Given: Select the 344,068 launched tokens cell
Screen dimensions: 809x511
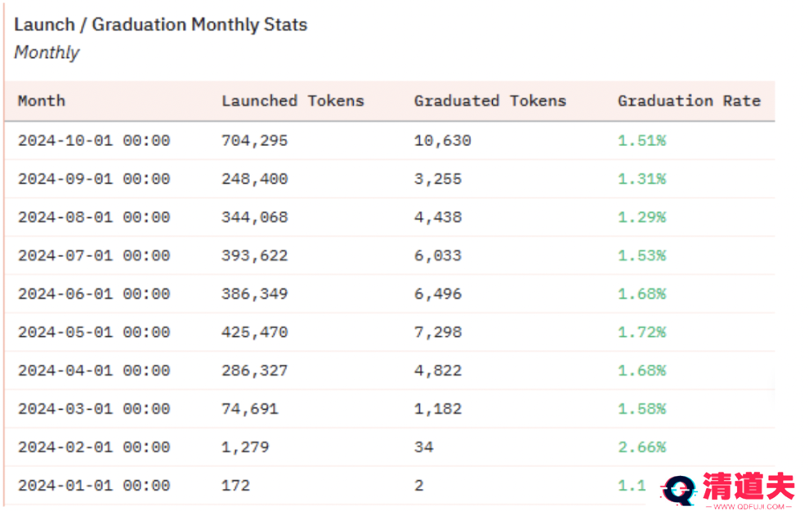Looking at the screenshot, I should 254,217.
